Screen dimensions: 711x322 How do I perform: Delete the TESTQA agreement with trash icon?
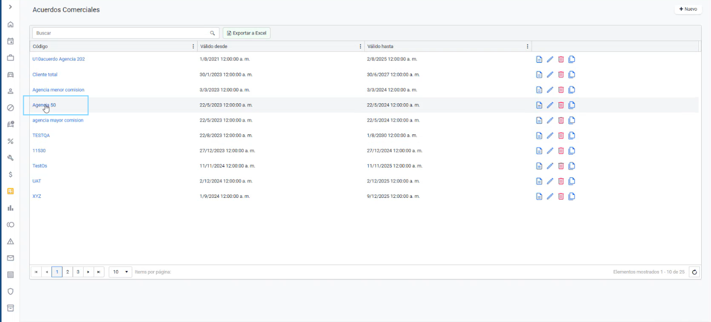561,136
